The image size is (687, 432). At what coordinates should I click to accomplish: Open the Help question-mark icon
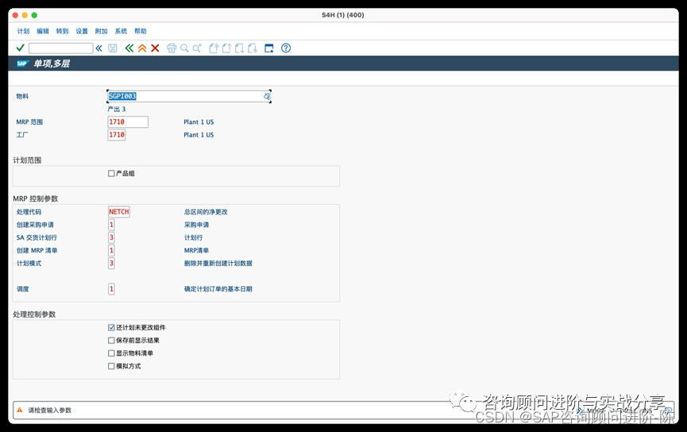[x=286, y=48]
